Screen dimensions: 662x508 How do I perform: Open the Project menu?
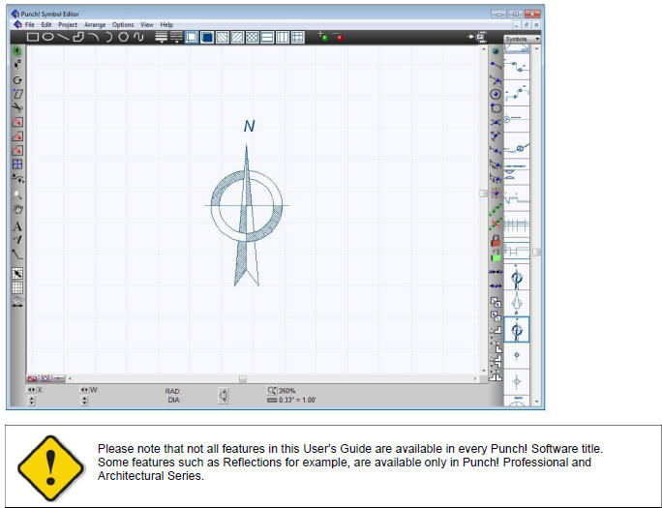[68, 25]
